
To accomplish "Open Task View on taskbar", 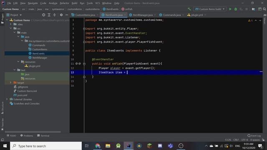I will tap(87, 146).
